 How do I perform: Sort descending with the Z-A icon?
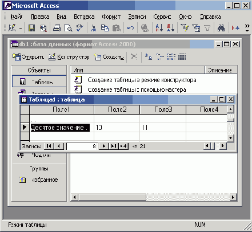point(170,28)
